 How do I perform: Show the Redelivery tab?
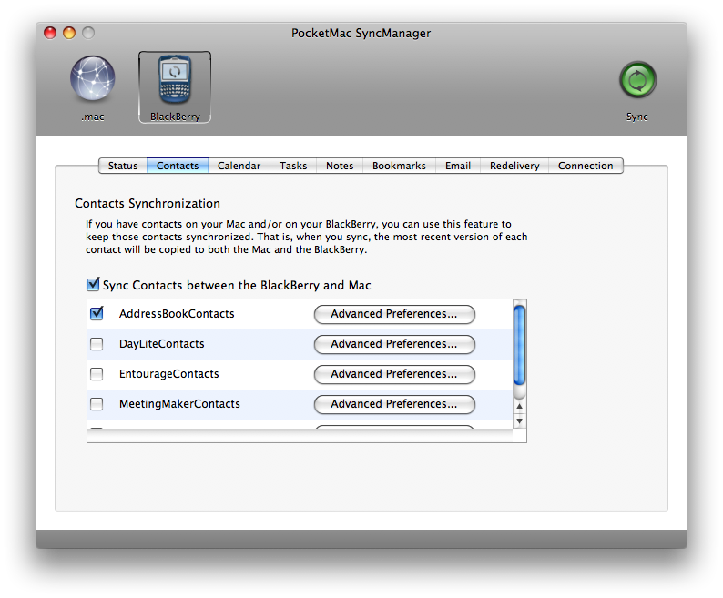click(514, 166)
